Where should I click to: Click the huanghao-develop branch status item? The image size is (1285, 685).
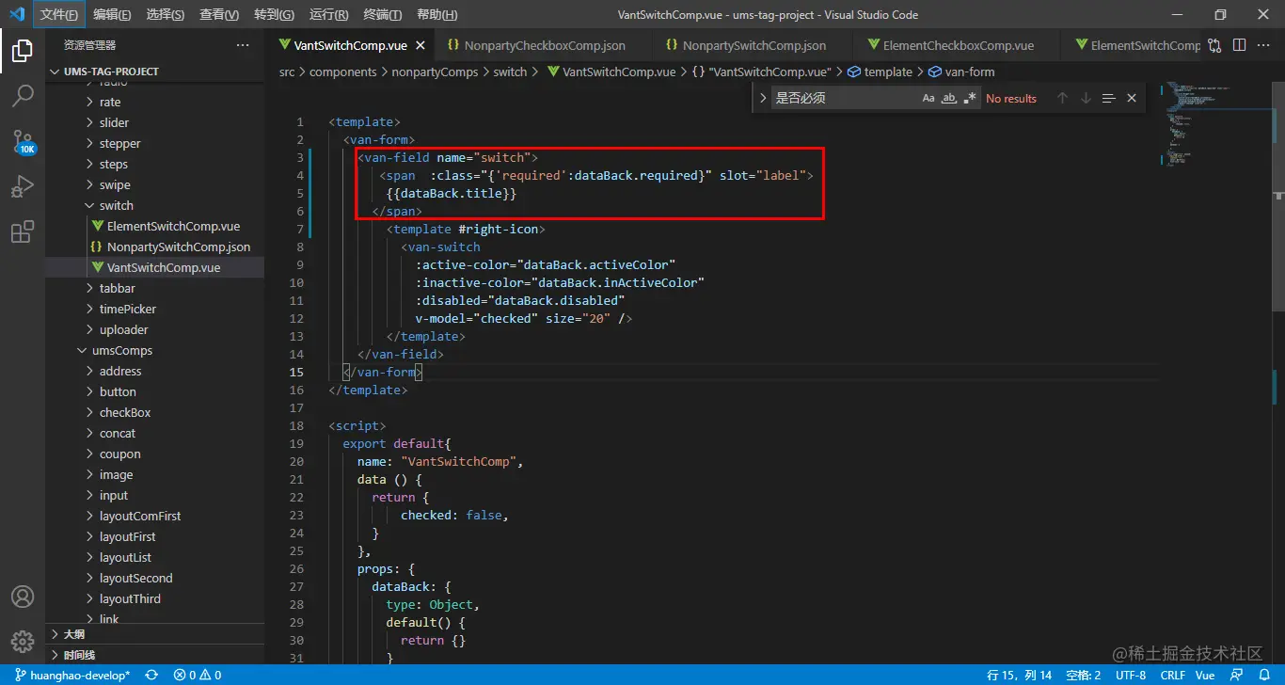click(x=72, y=675)
